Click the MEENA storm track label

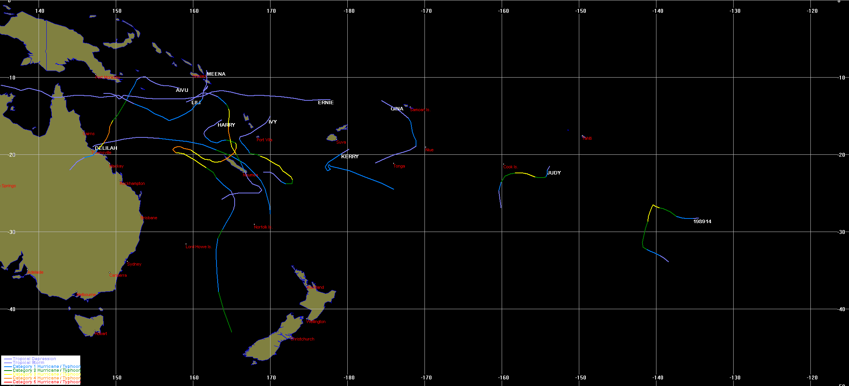(x=216, y=74)
